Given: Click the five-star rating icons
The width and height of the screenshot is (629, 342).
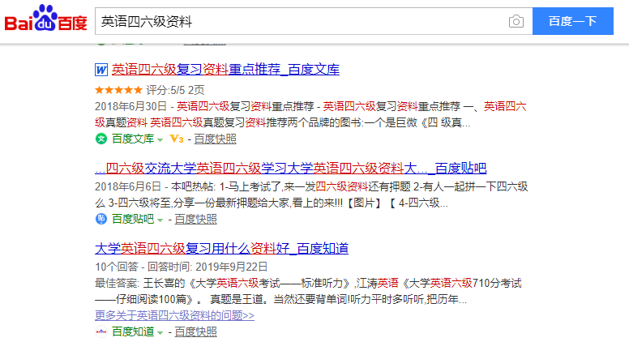Looking at the screenshot, I should pos(118,90).
